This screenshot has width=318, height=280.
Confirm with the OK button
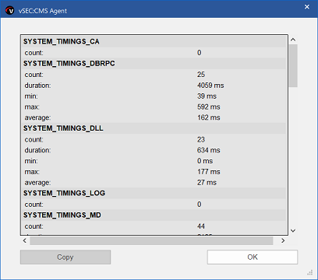[253, 257]
